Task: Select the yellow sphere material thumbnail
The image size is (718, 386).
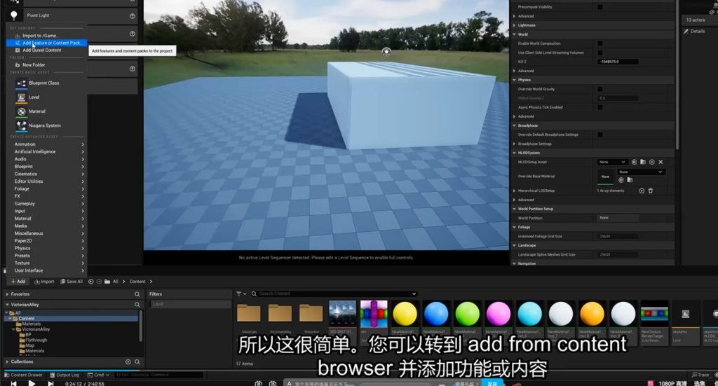Action: point(405,314)
